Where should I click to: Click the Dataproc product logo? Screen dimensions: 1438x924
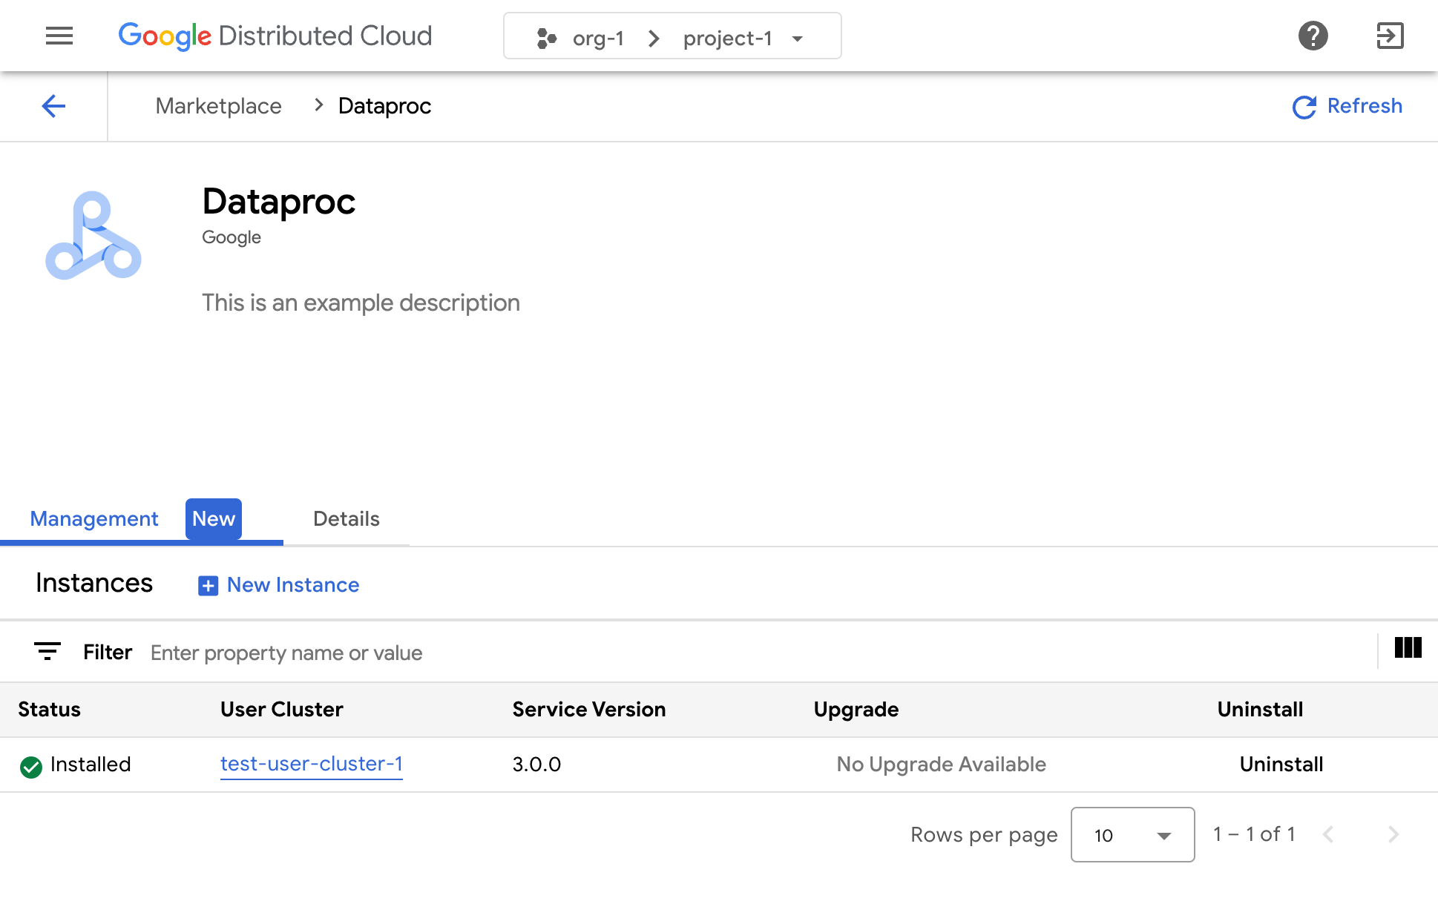(93, 236)
